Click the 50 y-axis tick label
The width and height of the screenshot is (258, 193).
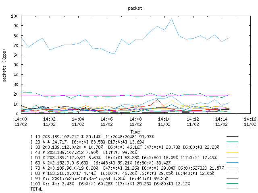coord(16,65)
